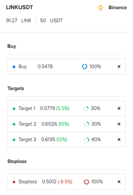Click the Binance exchange name
This screenshot has width=133, height=195.
tap(118, 8)
